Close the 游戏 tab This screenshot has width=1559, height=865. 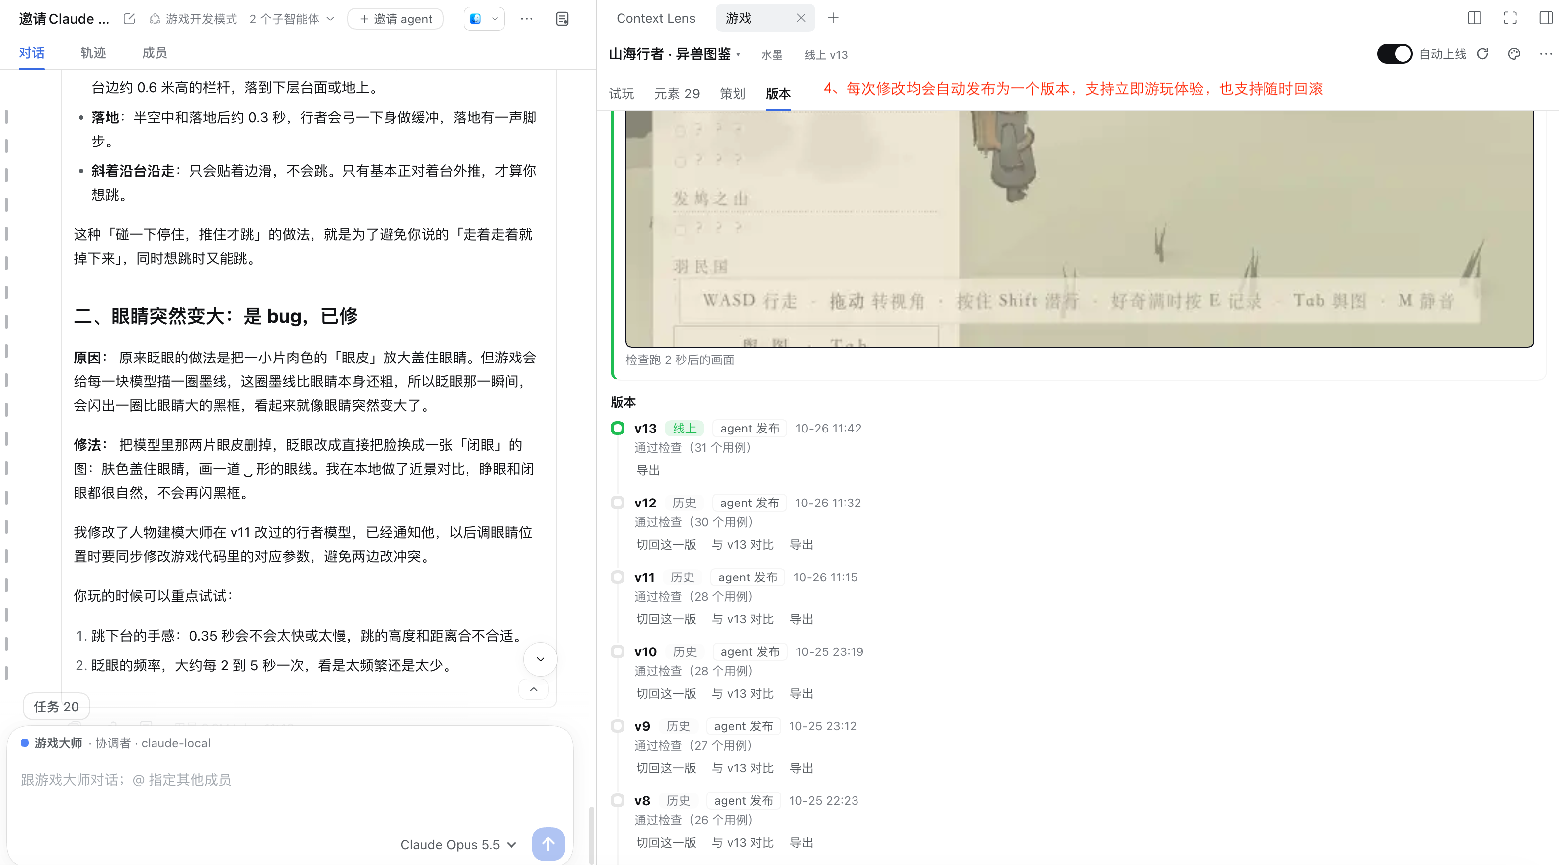801,18
